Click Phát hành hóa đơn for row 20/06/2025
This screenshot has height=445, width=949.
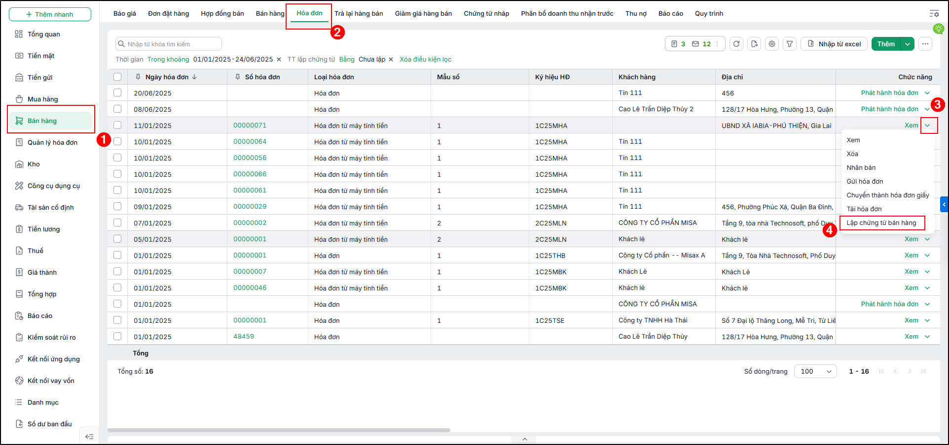click(890, 93)
